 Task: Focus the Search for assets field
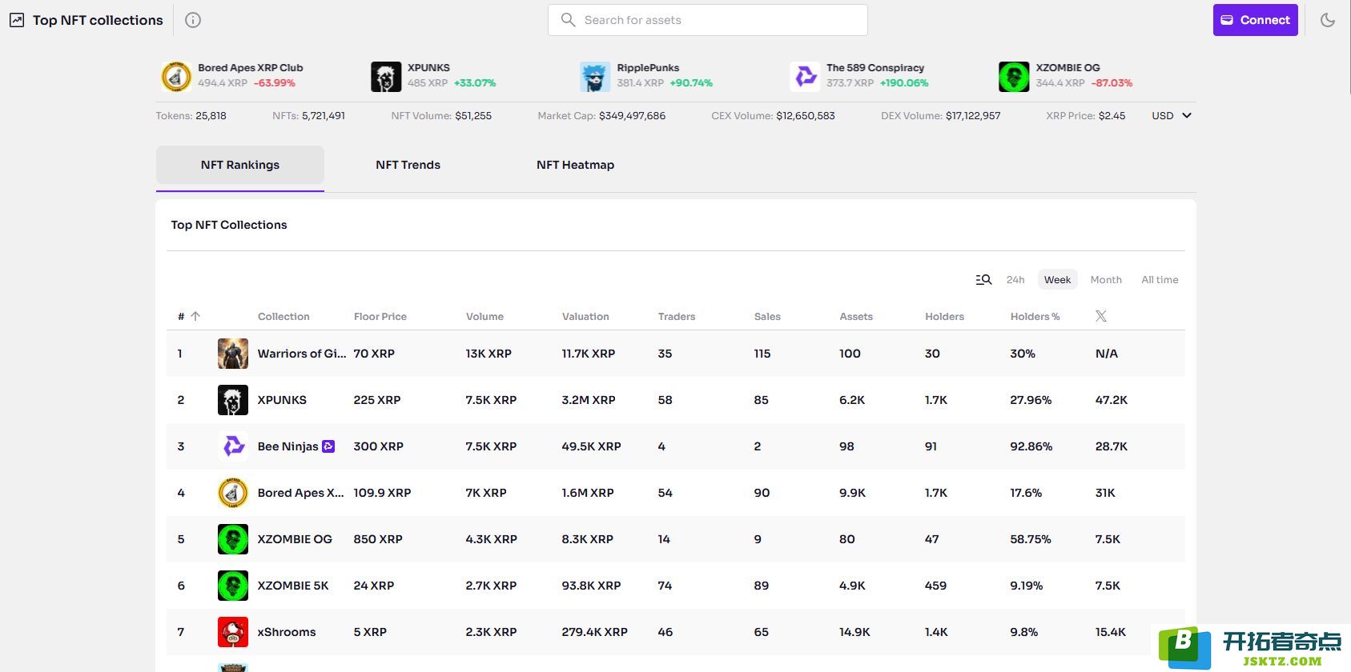(x=707, y=20)
